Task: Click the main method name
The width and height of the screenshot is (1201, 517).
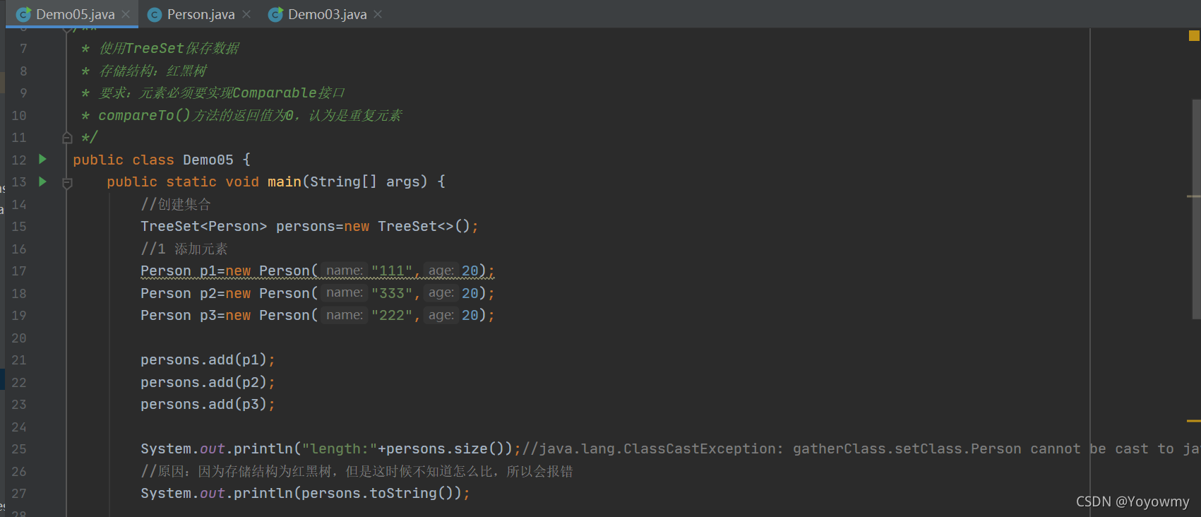Action: click(285, 182)
